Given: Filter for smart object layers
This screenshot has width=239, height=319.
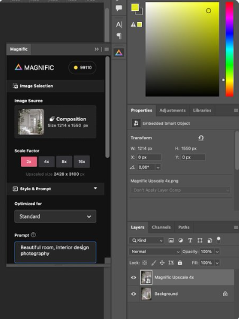Looking at the screenshot, I should click(x=210, y=240).
